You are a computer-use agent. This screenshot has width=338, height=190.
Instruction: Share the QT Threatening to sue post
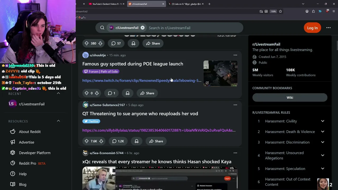coord(156,141)
